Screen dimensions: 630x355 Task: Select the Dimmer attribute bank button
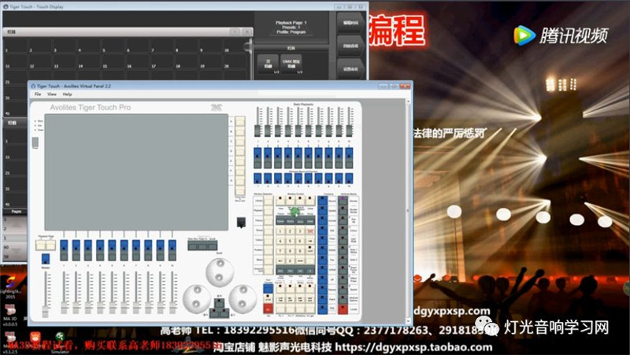(x=343, y=202)
